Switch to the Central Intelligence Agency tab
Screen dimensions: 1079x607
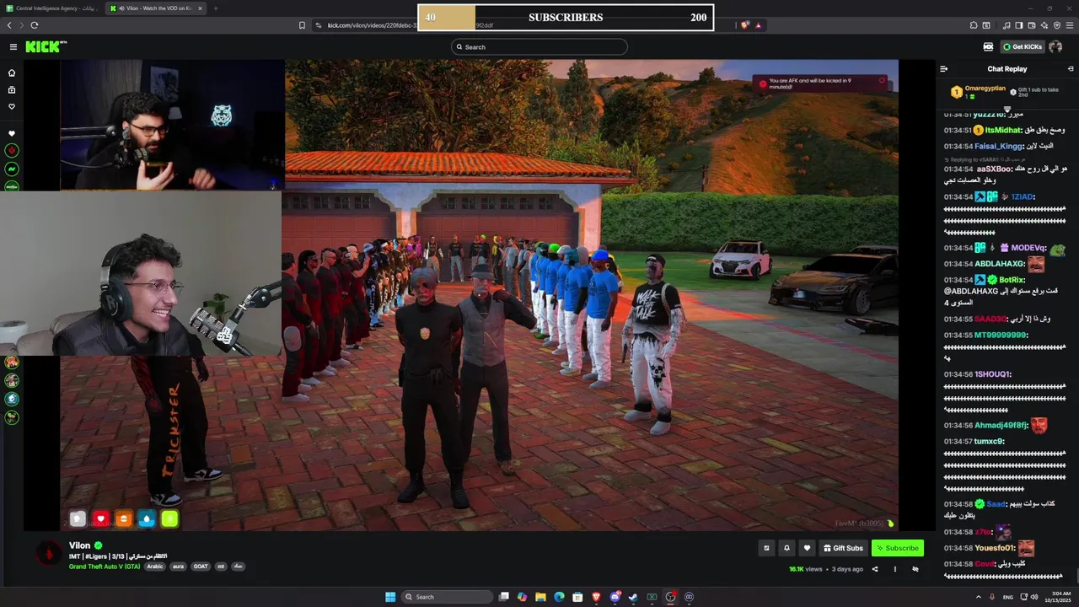coord(52,8)
